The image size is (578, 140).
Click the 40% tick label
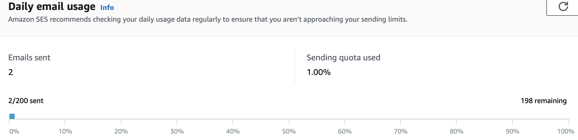click(x=233, y=132)
